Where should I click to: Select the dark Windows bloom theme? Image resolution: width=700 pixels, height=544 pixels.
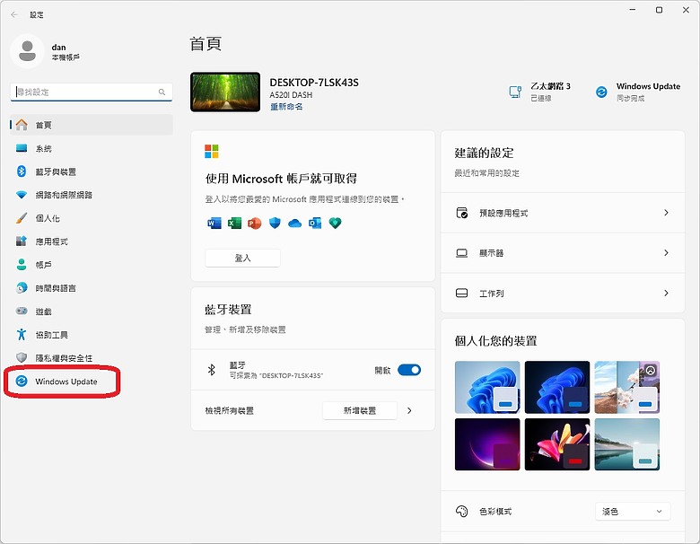pos(557,387)
